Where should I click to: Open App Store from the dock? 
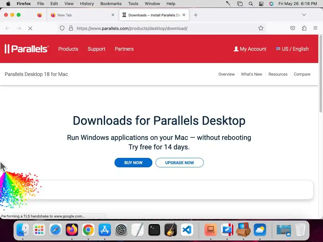105,230
